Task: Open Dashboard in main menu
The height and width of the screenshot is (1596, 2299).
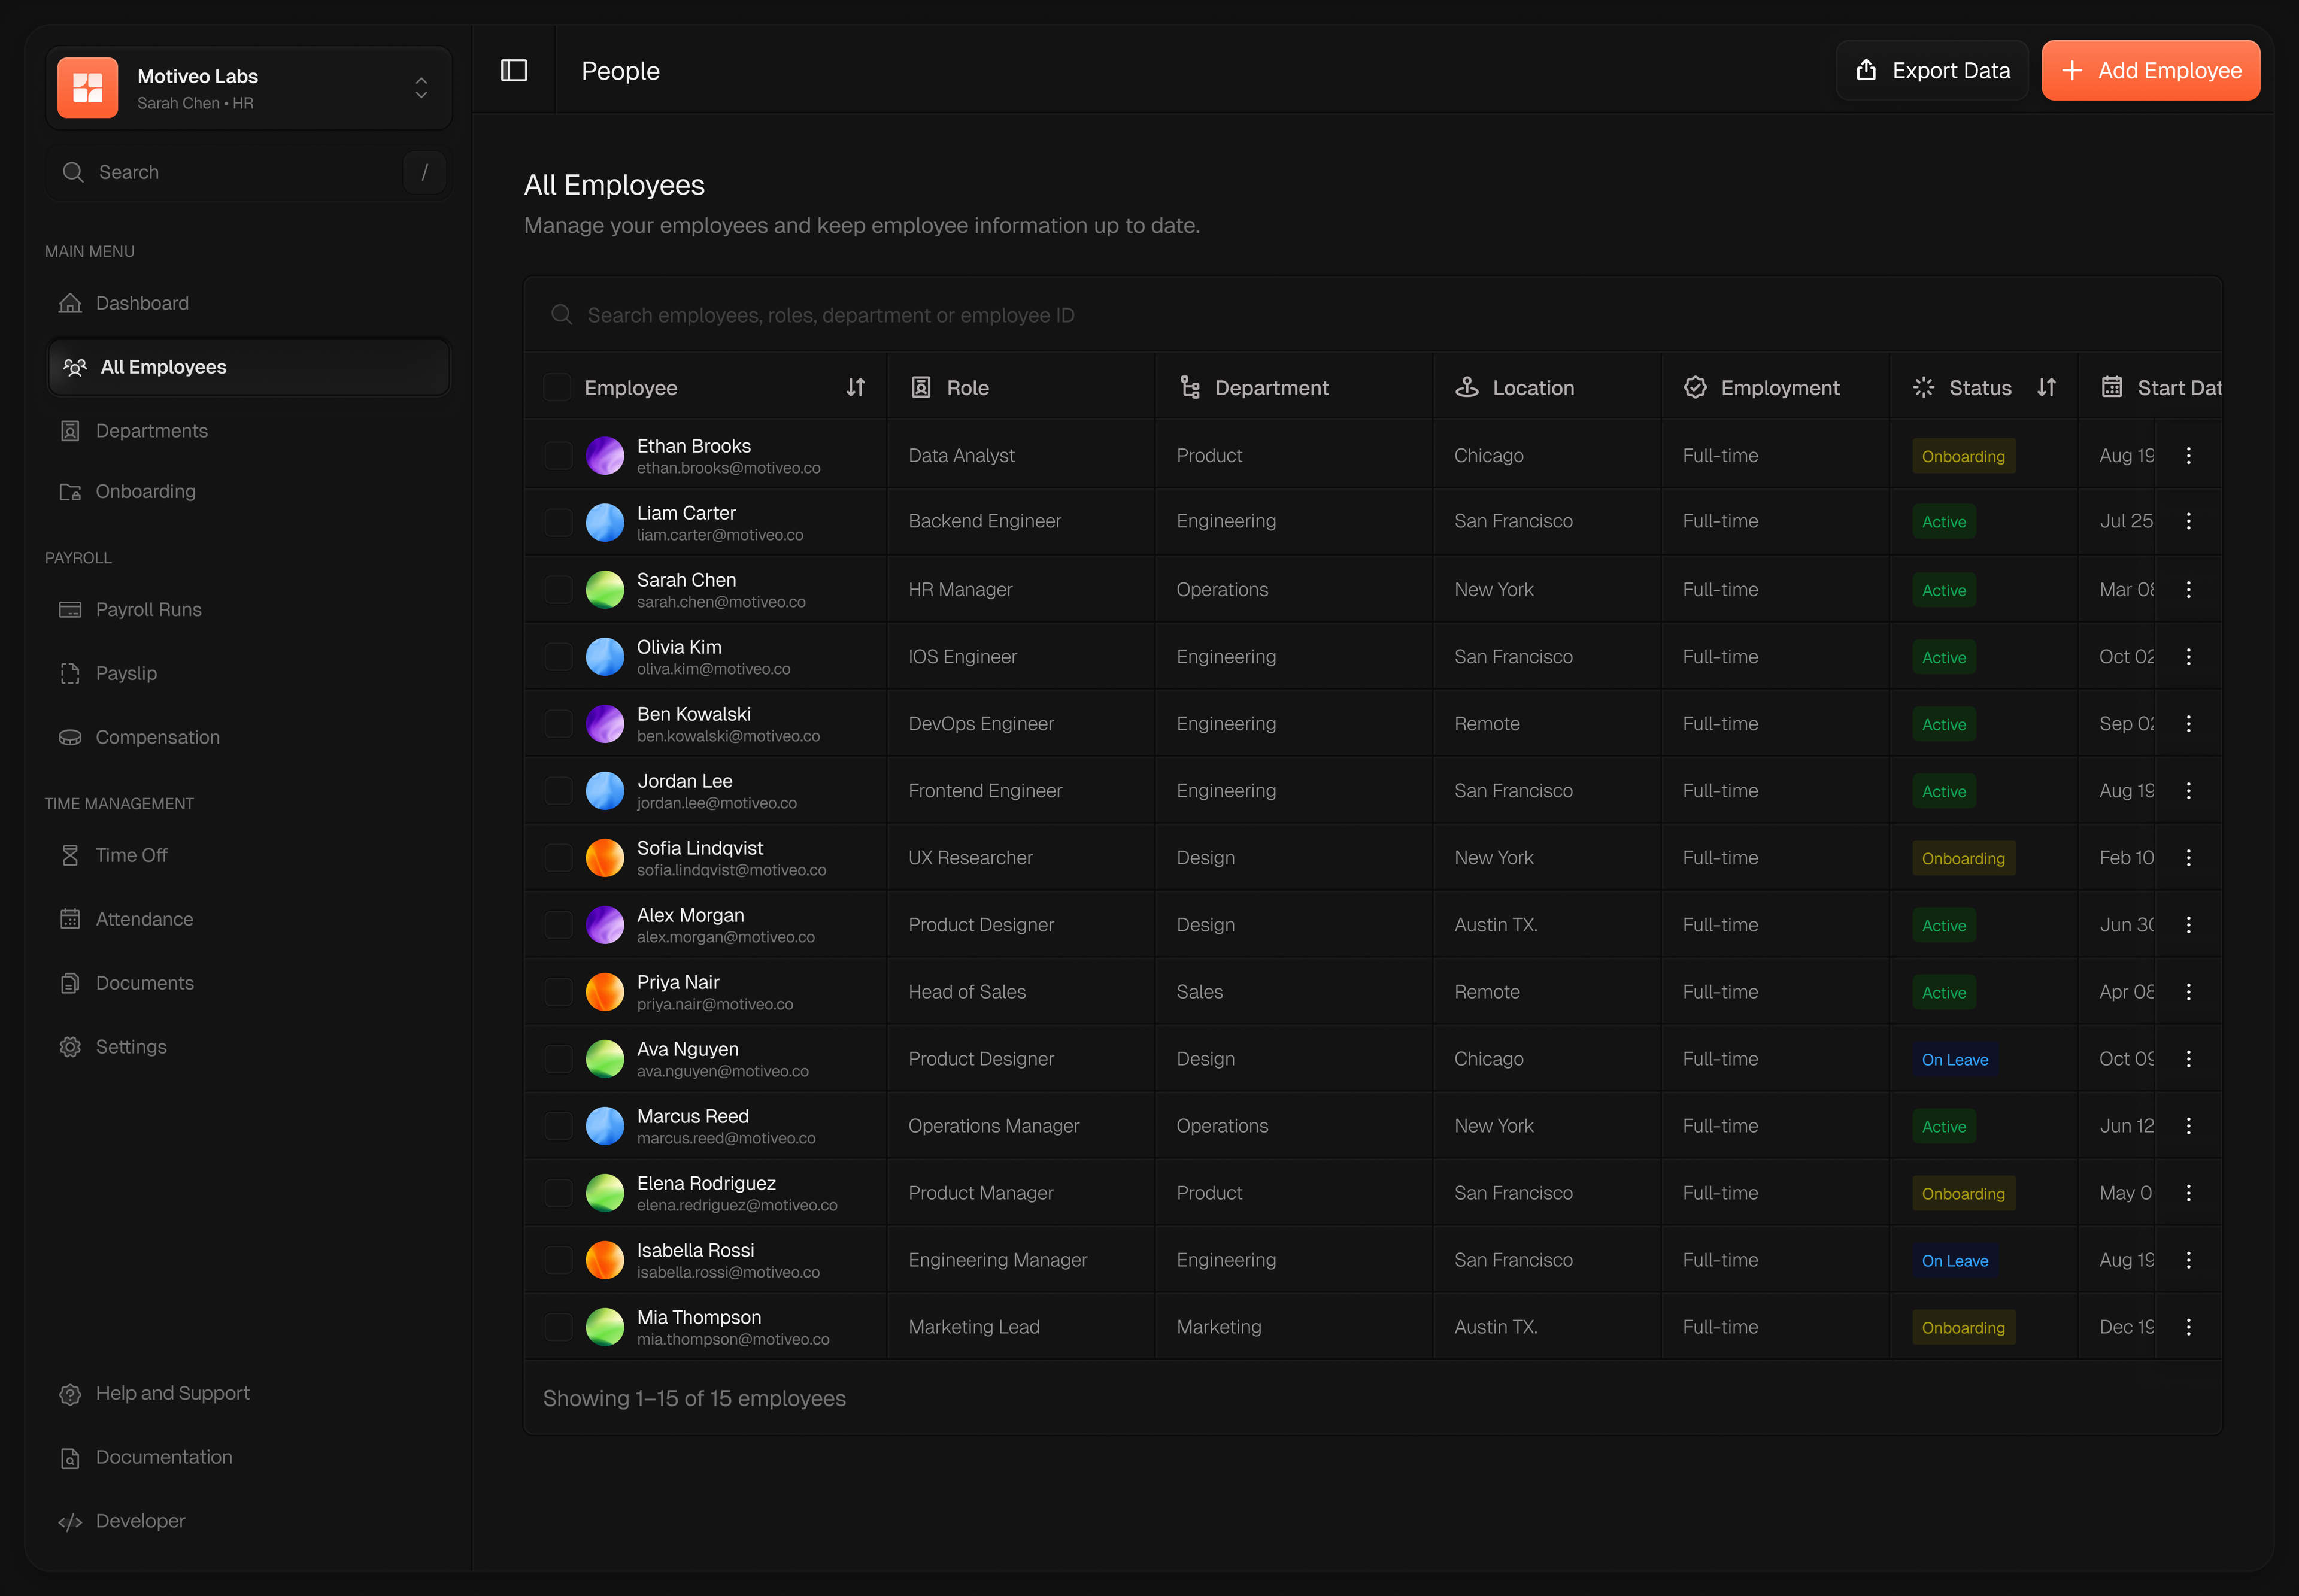Action: (248, 303)
